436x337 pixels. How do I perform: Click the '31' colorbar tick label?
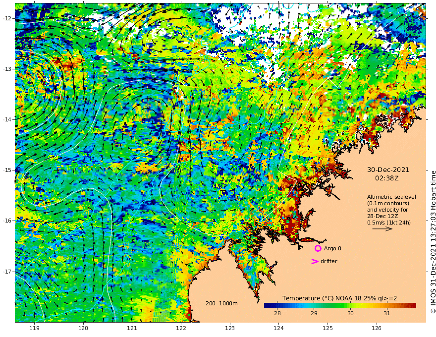[x=387, y=313]
